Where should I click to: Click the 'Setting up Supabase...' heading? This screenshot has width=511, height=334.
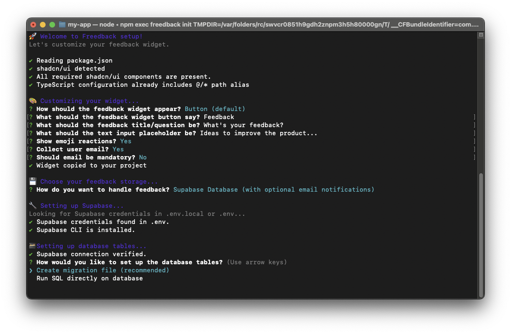click(82, 205)
